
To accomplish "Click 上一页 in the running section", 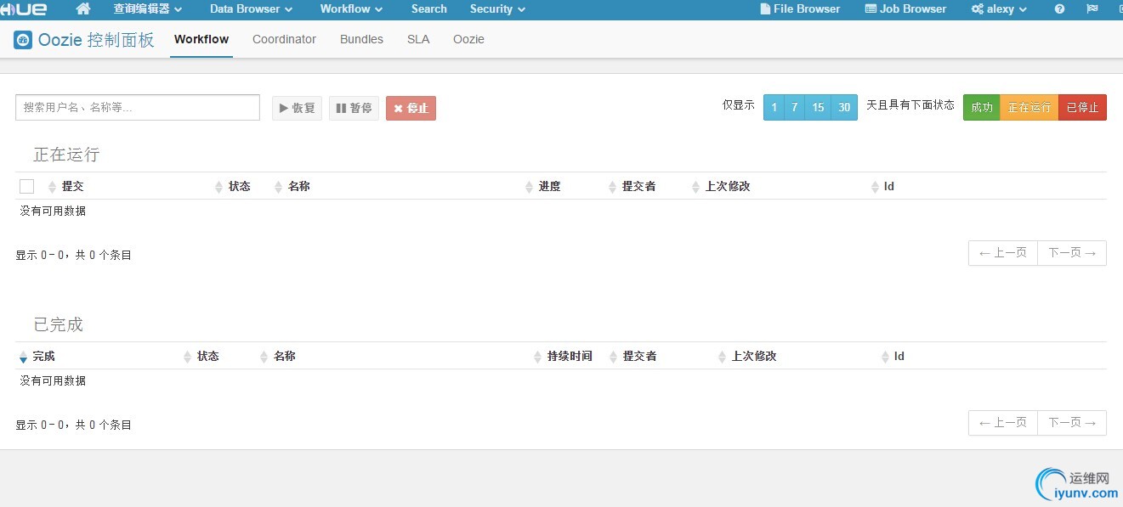I will tap(1003, 253).
